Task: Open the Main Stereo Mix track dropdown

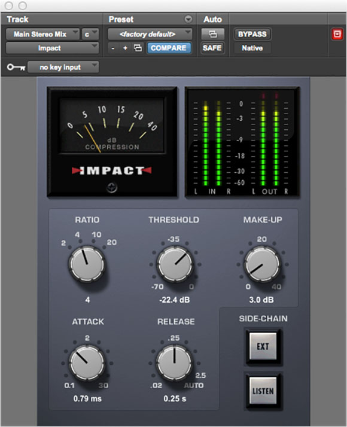Action: (x=42, y=34)
